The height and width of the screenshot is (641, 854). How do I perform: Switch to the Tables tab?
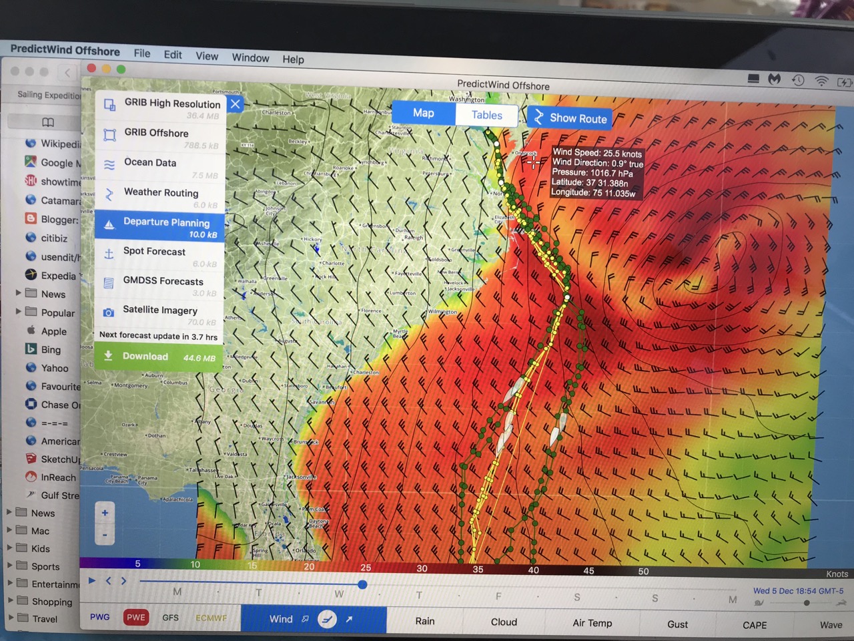tap(486, 115)
